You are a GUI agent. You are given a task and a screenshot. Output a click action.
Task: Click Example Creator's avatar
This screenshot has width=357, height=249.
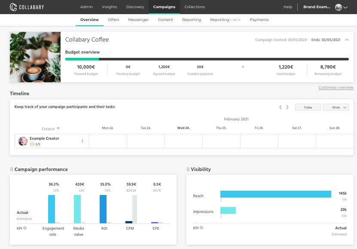click(23, 141)
